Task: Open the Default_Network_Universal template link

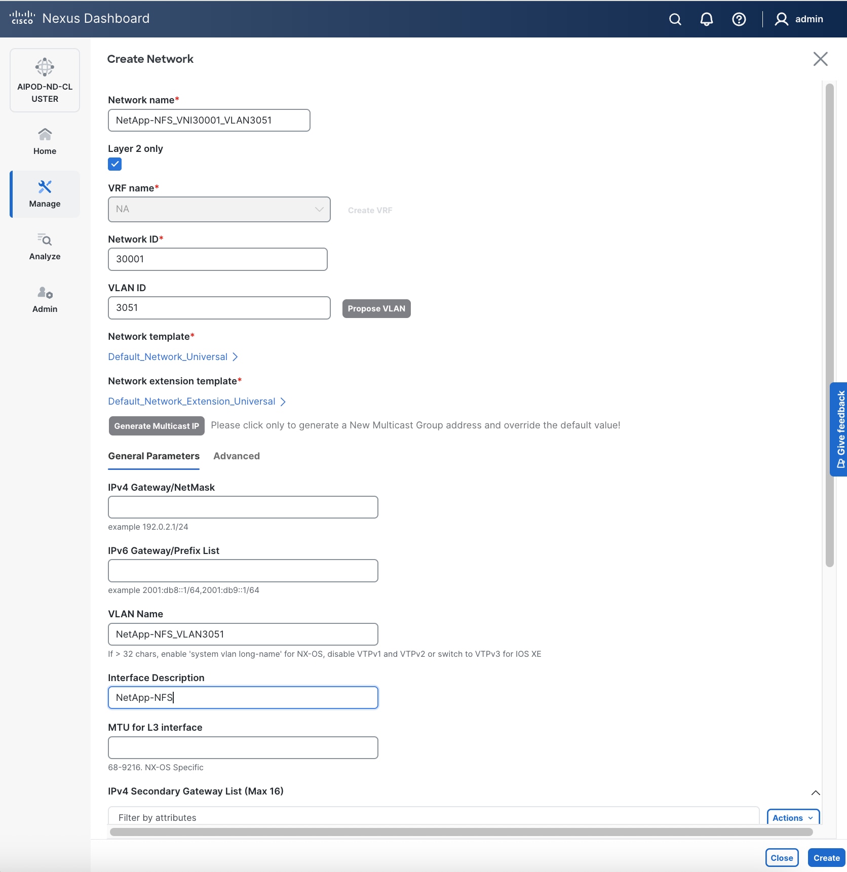Action: coord(169,356)
